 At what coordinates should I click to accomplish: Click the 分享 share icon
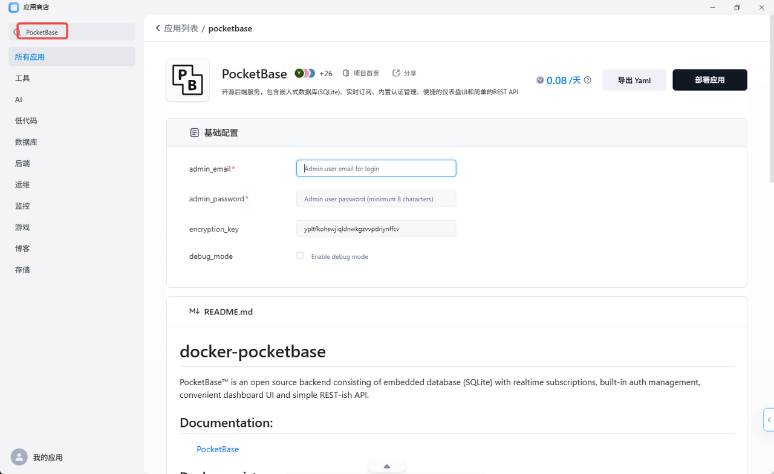pos(396,73)
